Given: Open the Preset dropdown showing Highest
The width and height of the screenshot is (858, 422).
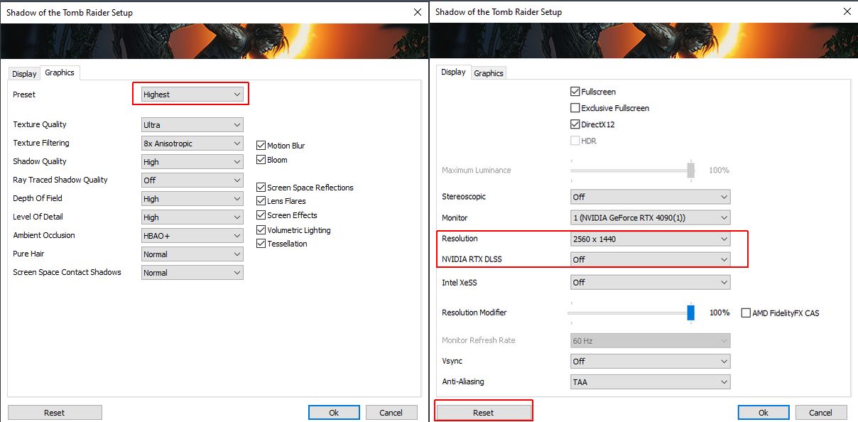Looking at the screenshot, I should 192,94.
